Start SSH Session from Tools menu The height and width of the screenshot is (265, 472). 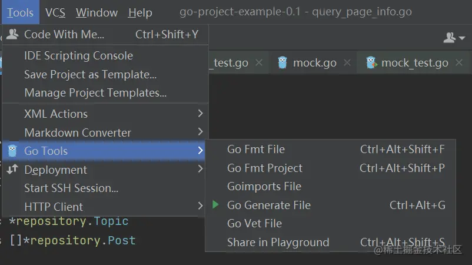pyautogui.click(x=71, y=188)
